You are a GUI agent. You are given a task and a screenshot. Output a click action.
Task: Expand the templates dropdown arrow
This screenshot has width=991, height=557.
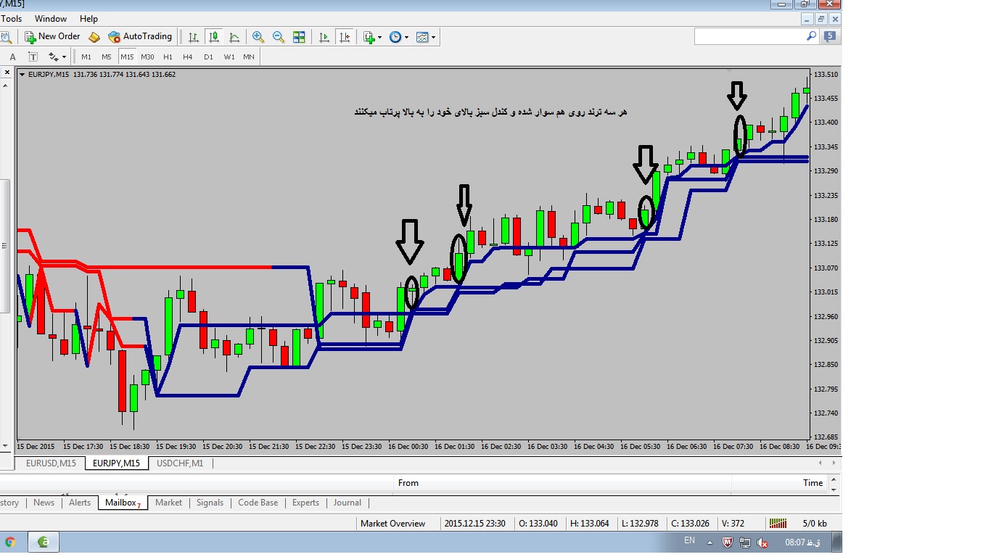point(434,37)
